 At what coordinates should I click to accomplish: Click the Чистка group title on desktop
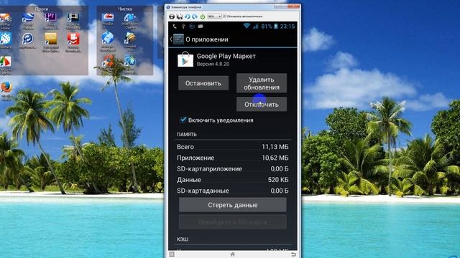coord(124,9)
